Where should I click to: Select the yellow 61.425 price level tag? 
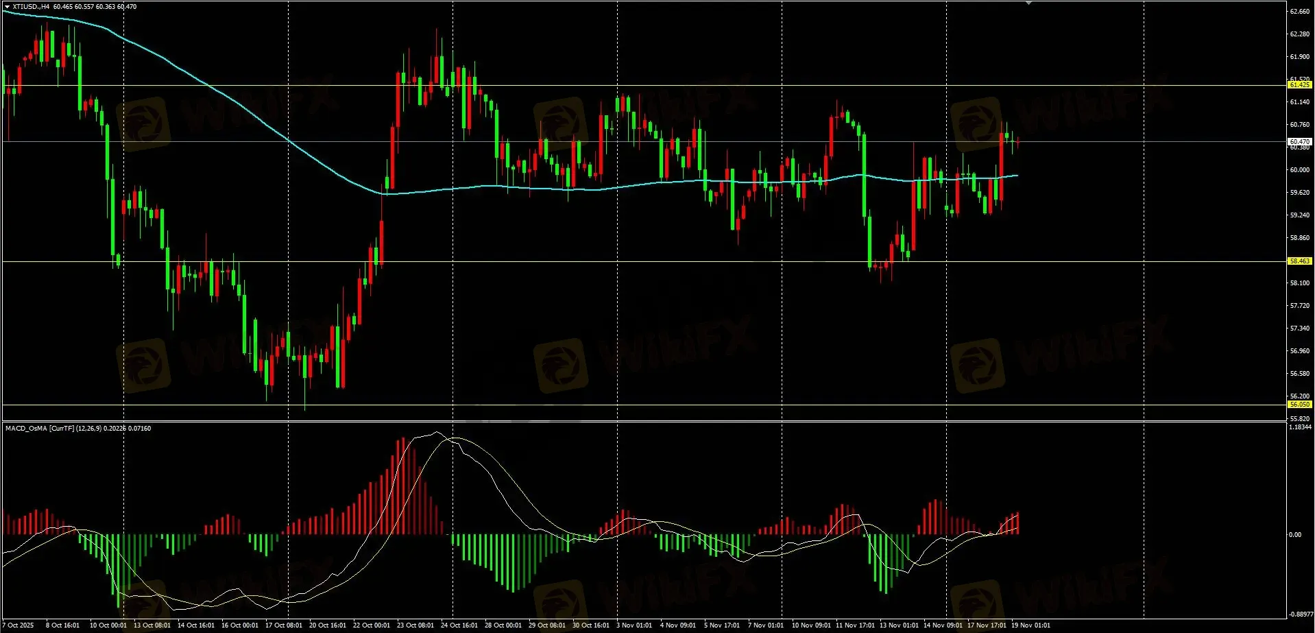(x=1299, y=85)
